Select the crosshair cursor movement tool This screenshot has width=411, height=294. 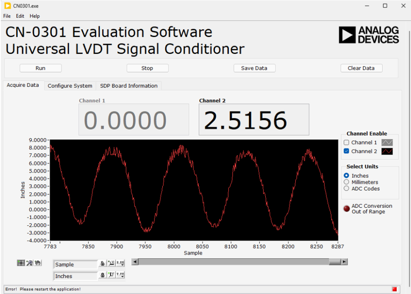(x=21, y=263)
